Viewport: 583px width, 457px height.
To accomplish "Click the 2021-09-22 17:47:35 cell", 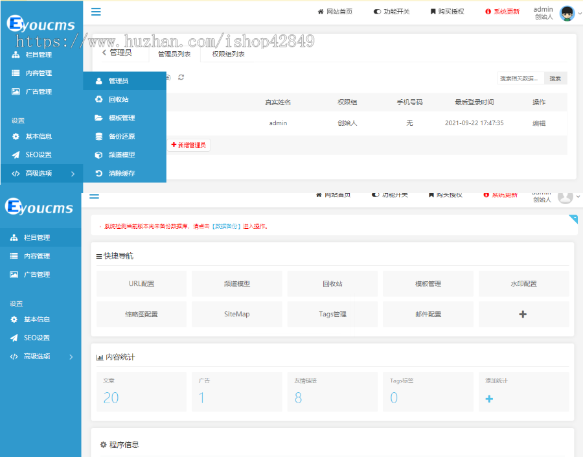I will (x=474, y=123).
